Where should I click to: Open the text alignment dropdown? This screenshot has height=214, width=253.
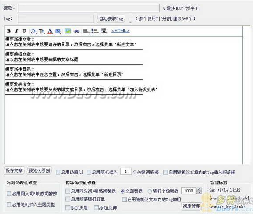tap(87, 31)
